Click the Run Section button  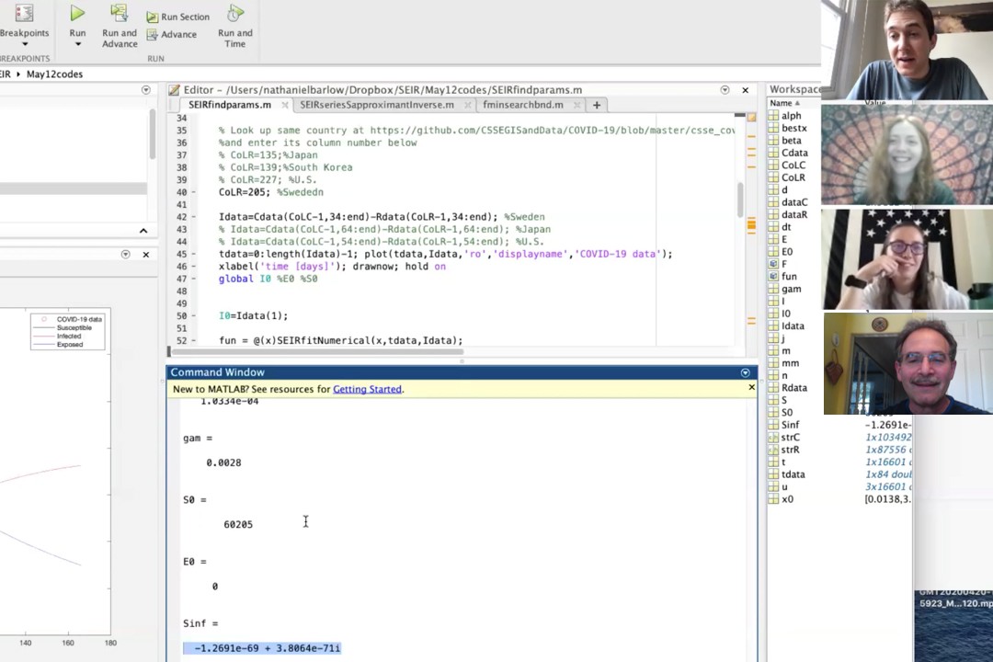(x=178, y=17)
